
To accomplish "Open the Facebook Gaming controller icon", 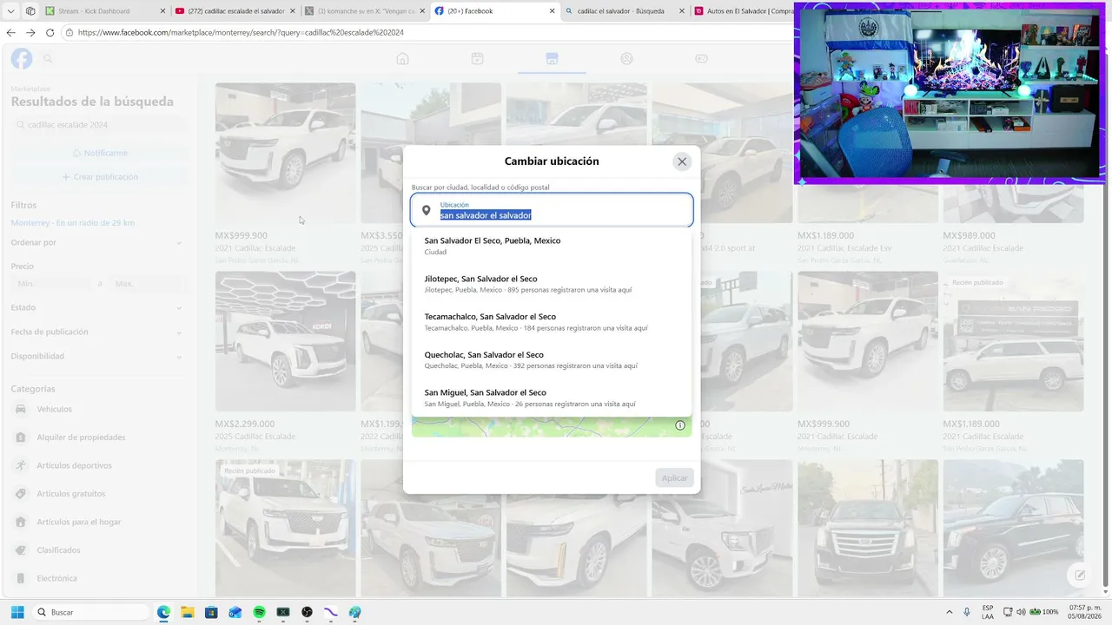I will coord(701,59).
